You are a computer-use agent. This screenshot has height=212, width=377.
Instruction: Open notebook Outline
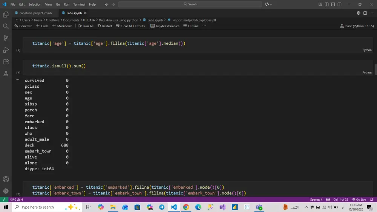click(191, 26)
